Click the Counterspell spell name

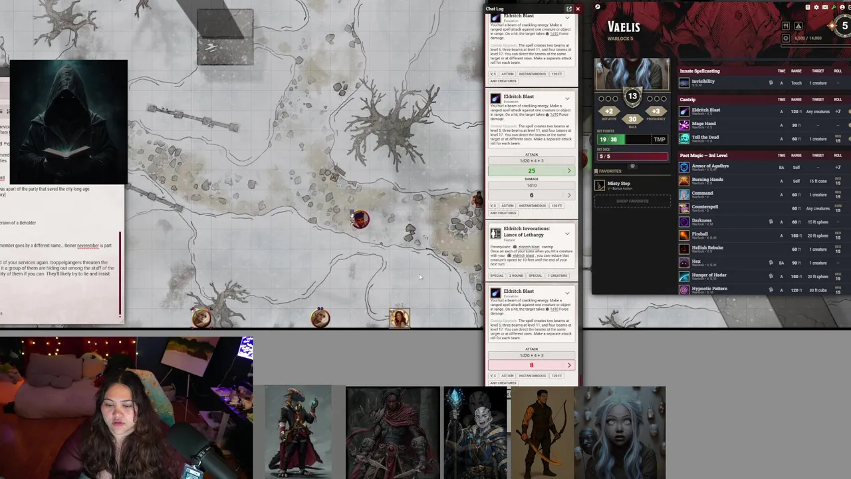705,207
